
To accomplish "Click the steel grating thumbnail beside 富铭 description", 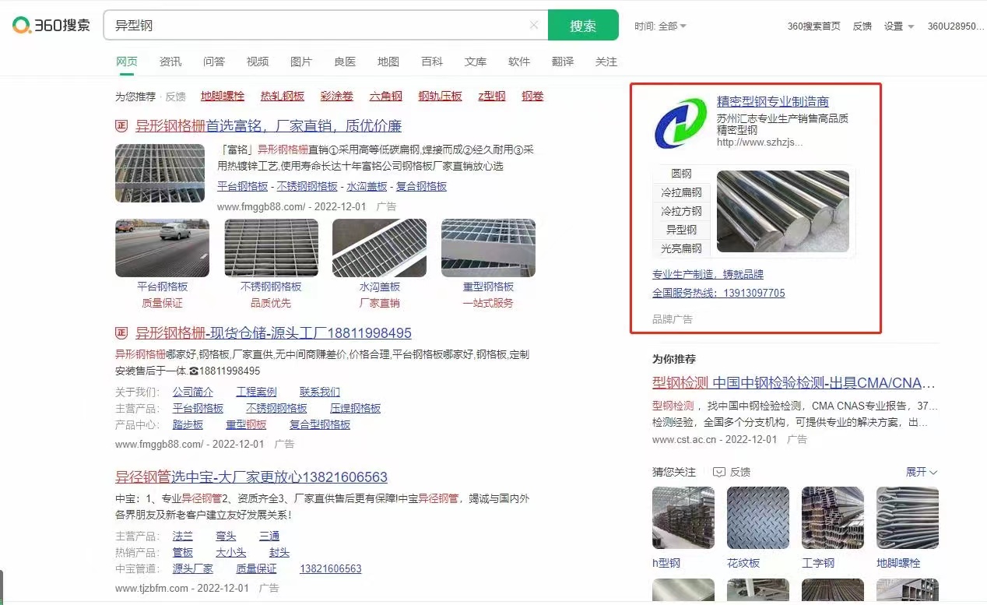I will [x=160, y=173].
